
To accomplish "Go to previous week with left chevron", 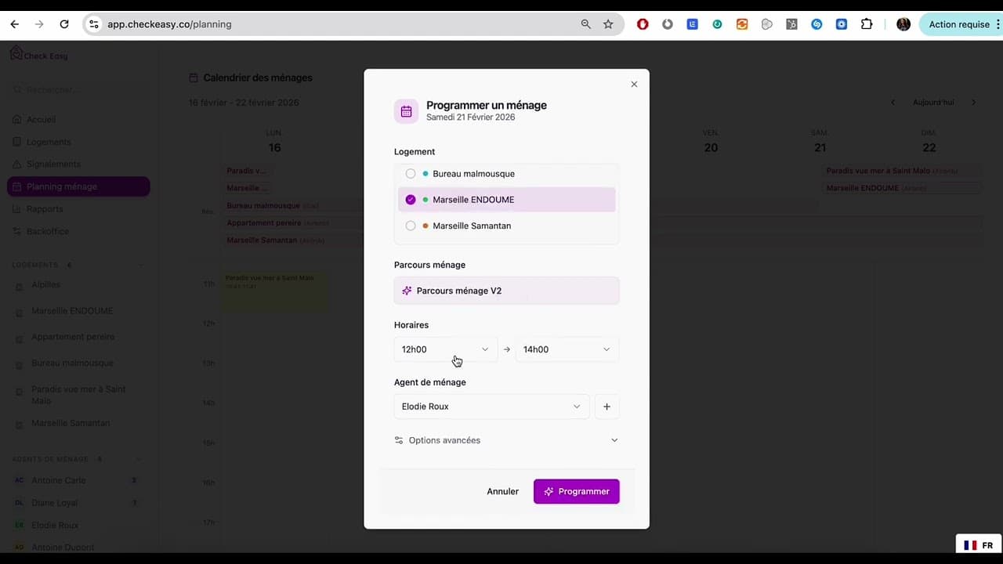I will 893,103.
